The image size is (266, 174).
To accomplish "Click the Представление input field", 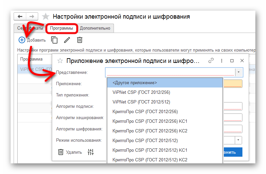I will coord(170,72).
